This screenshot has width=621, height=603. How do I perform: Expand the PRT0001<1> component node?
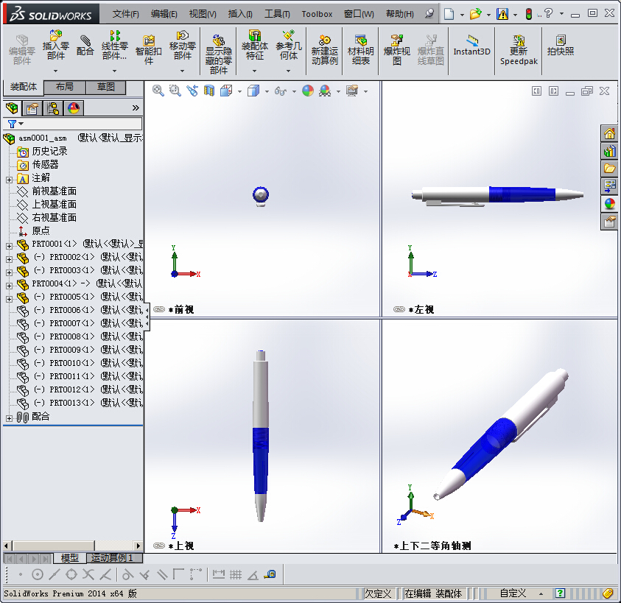[9, 246]
